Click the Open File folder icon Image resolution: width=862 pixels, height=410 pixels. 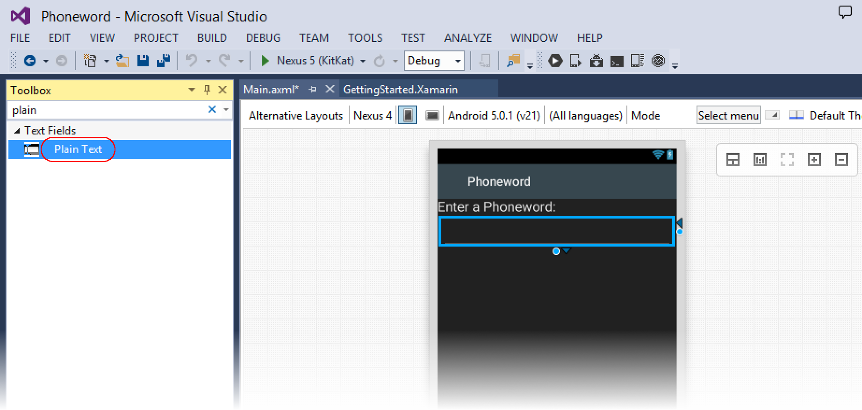click(122, 61)
